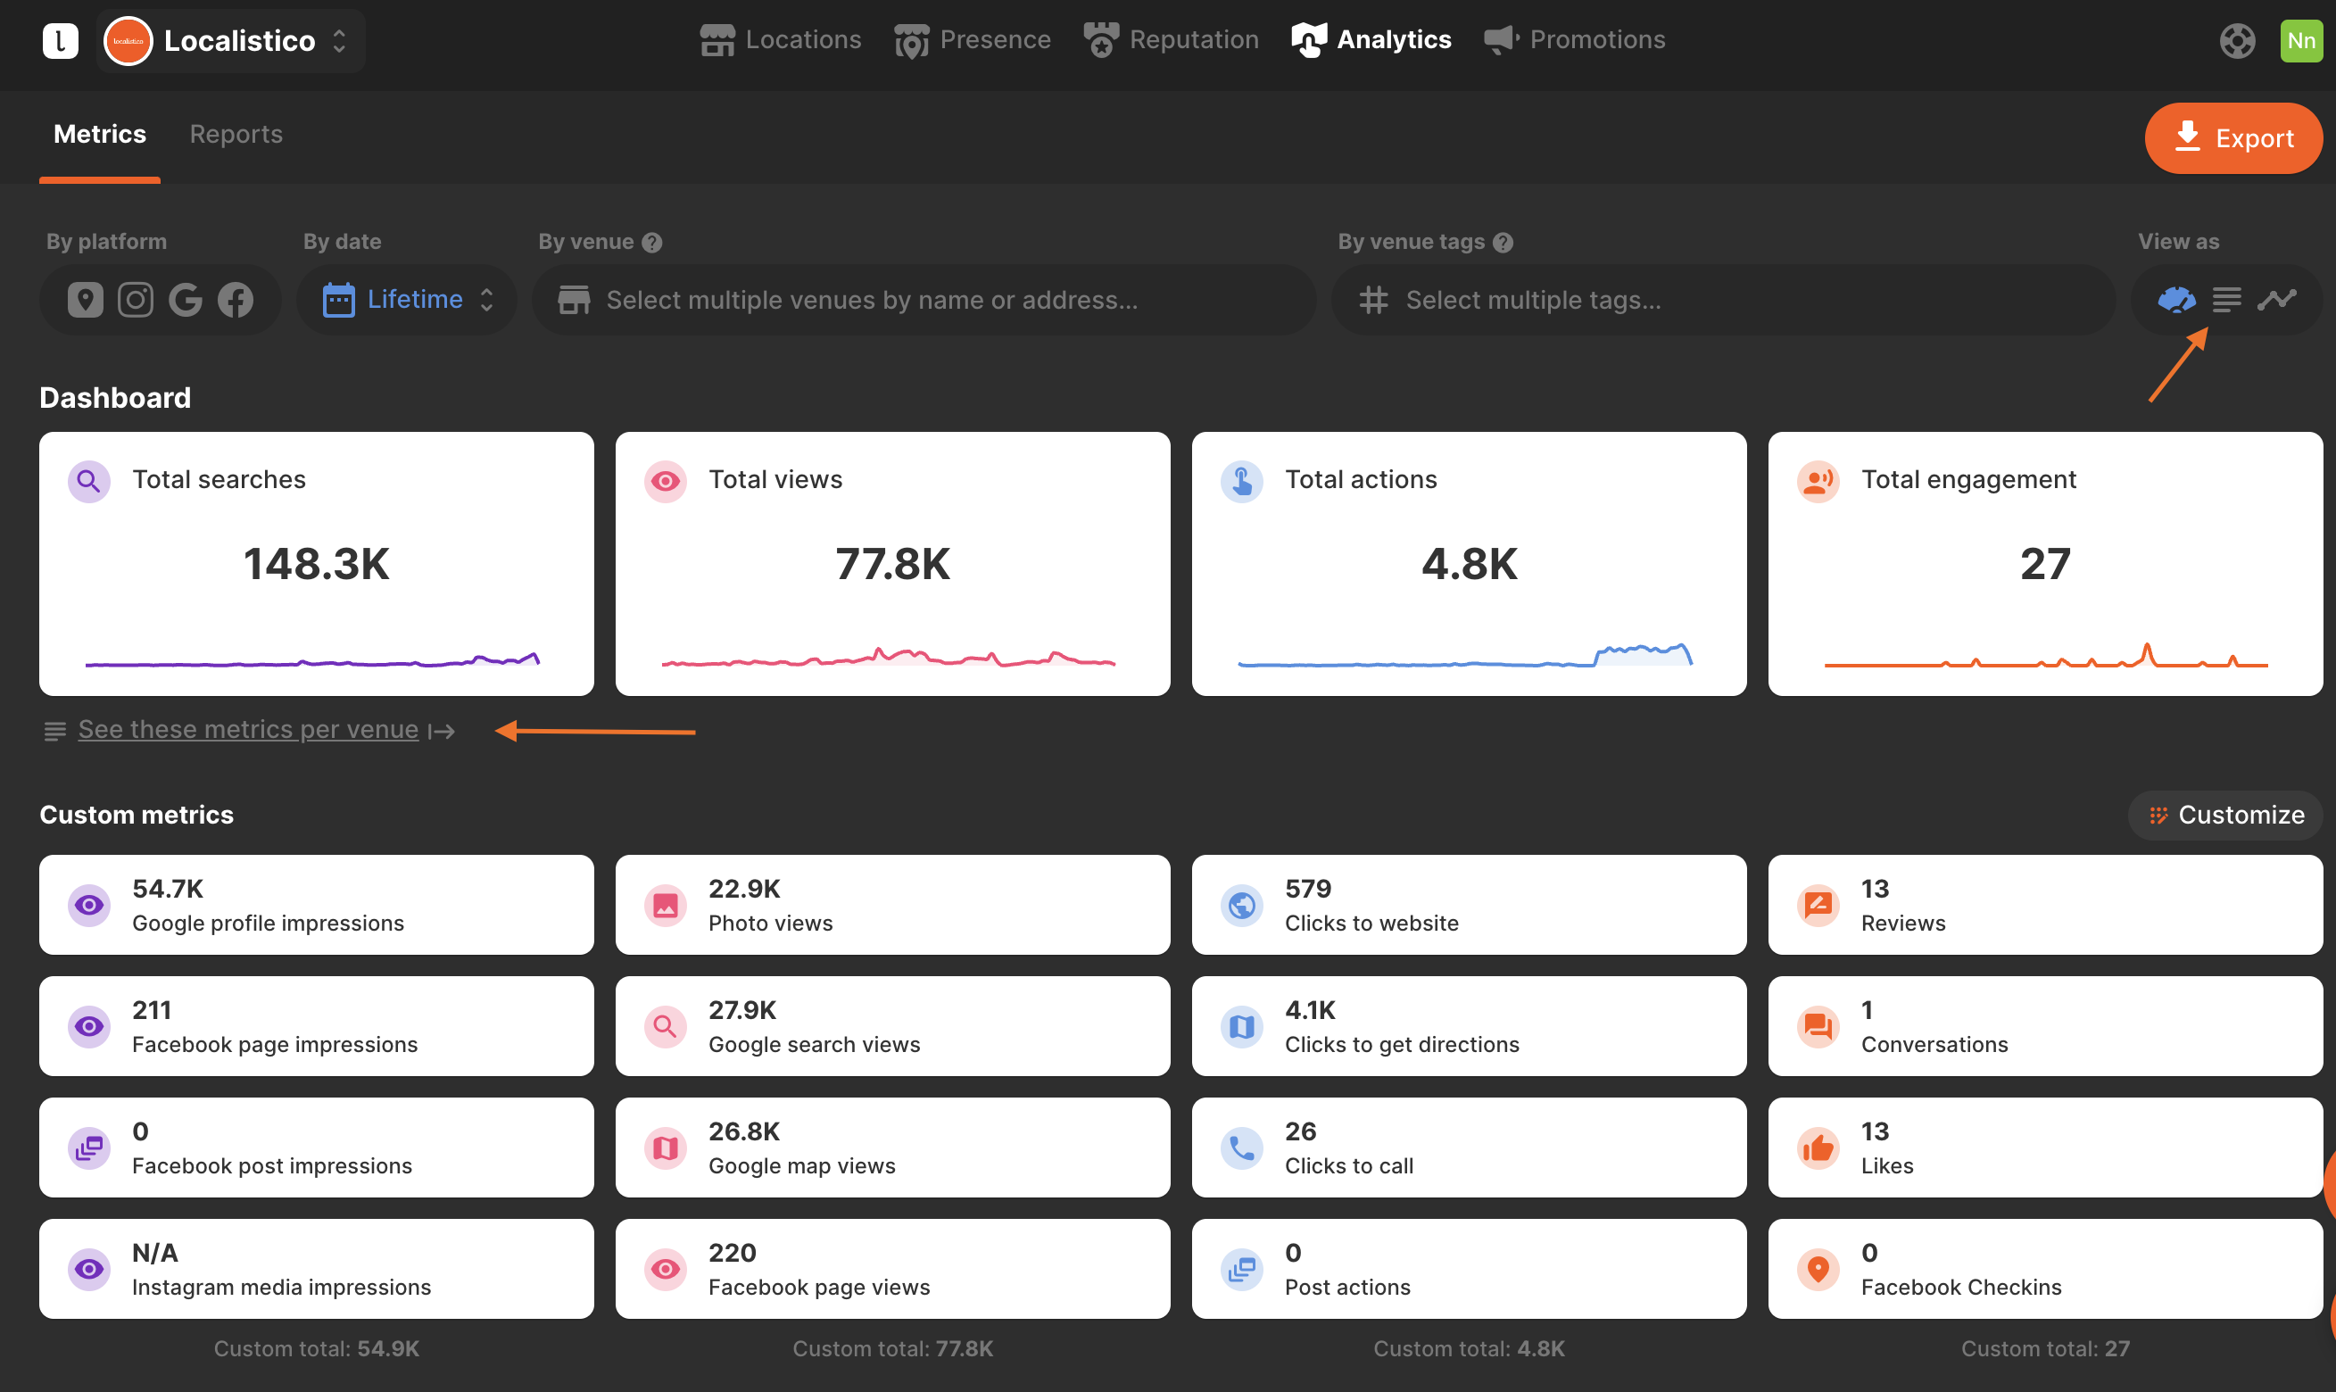Image resolution: width=2336 pixels, height=1392 pixels.
Task: Open the Total actions sparkline chart
Action: [x=1465, y=655]
